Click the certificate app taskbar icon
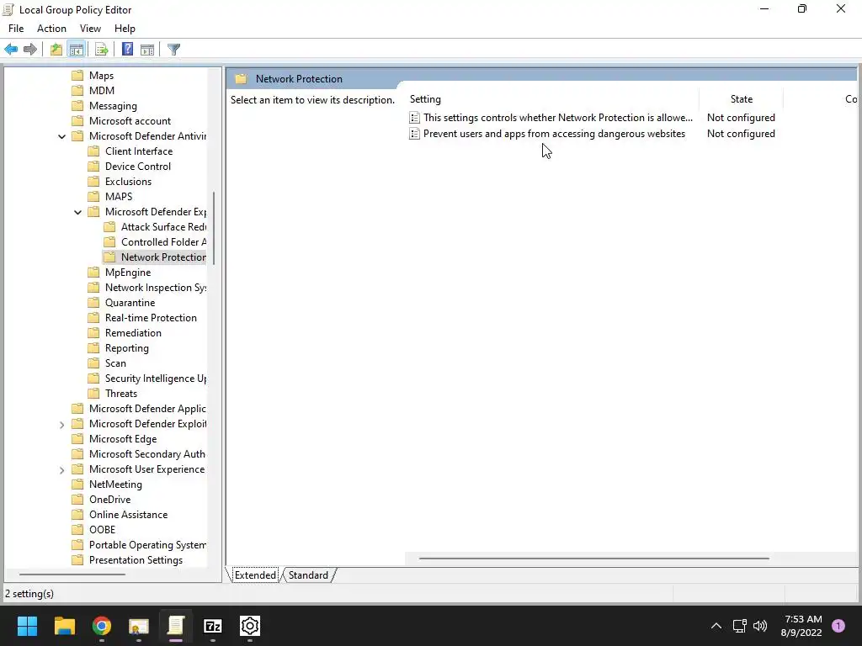This screenshot has height=646, width=862. pyautogui.click(x=139, y=626)
